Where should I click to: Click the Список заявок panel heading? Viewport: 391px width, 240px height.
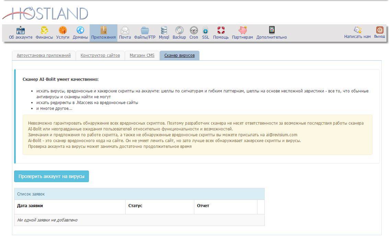tap(139, 194)
